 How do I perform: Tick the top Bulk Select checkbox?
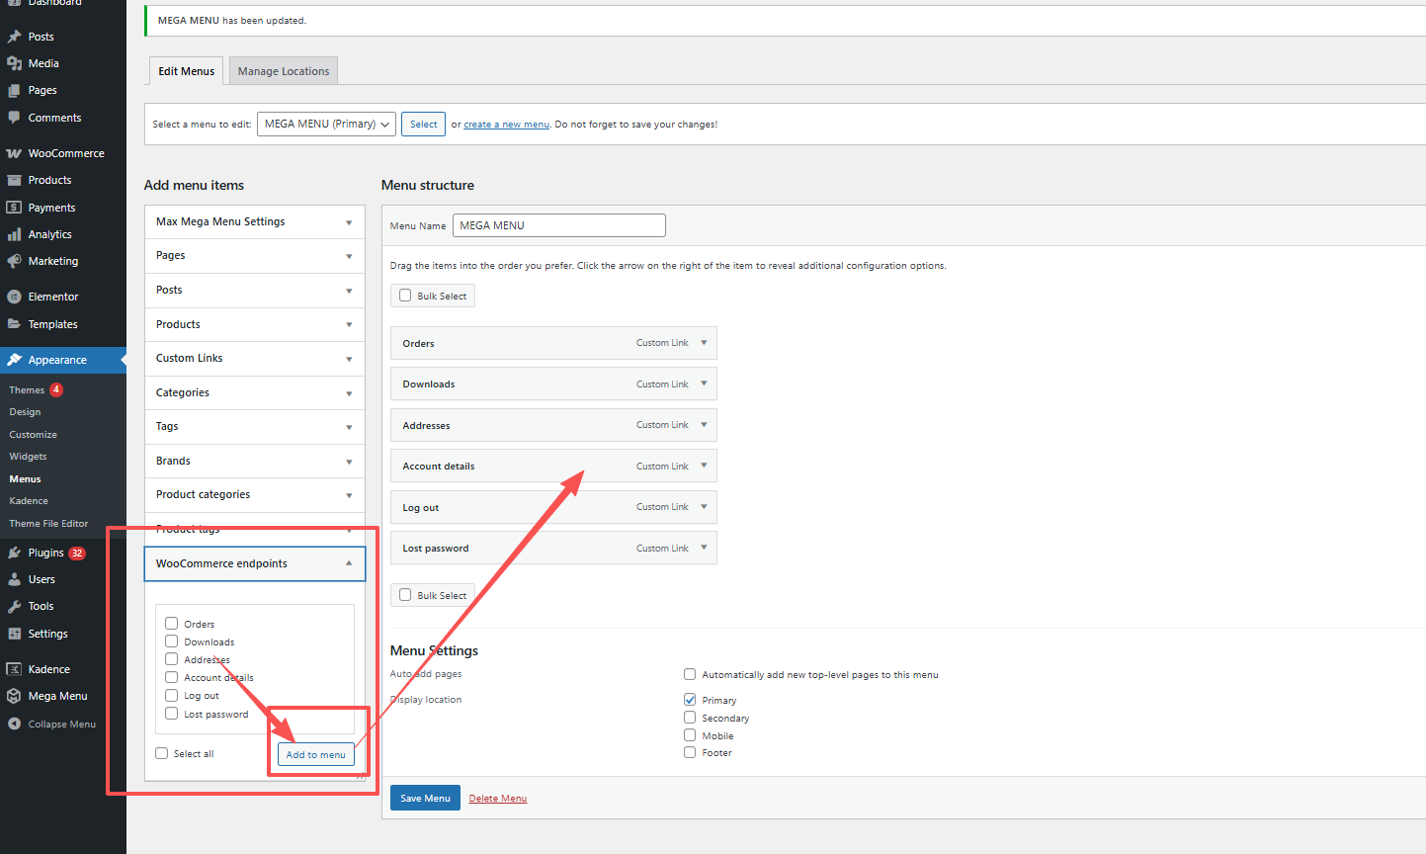[x=405, y=296]
